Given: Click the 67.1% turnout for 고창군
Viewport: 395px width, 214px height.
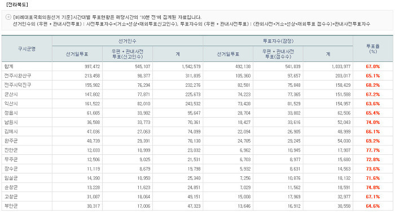Looking at the screenshot, I should point(373,197).
